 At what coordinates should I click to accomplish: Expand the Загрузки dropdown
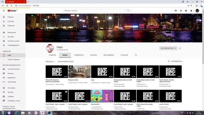tap(50, 62)
